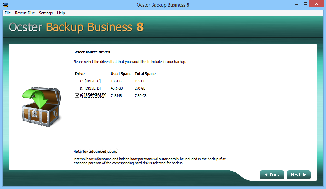Select the C: [DRIVE_C] drive label

[x=90, y=81]
